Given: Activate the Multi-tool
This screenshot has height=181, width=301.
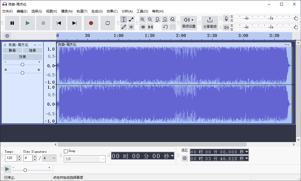Looking at the screenshot, I should coord(131,27).
